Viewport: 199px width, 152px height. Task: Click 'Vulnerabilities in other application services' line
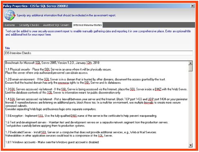pyautogui.click(x=59, y=136)
